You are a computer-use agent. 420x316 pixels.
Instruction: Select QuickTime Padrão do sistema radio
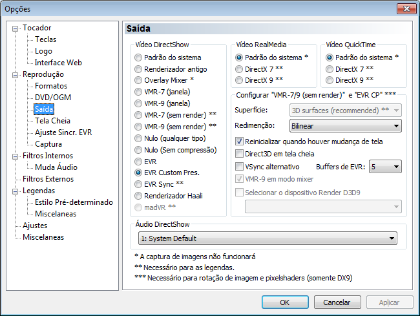coord(330,58)
